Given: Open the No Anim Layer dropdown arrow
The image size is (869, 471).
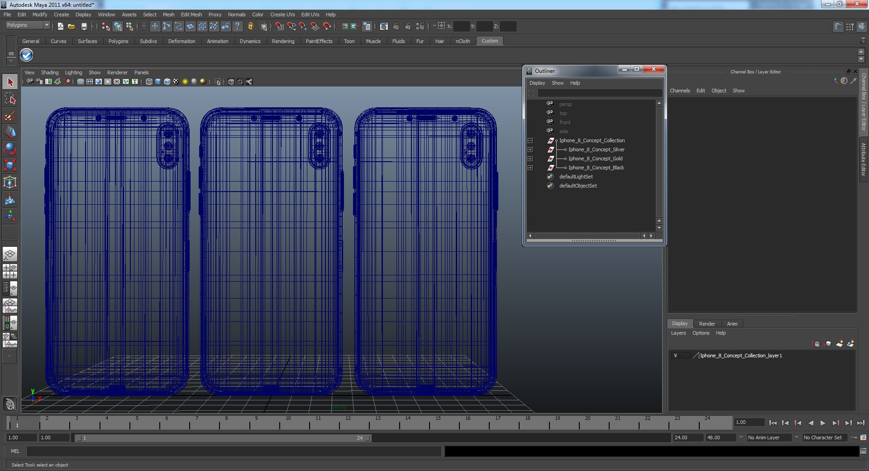Looking at the screenshot, I should [x=741, y=437].
